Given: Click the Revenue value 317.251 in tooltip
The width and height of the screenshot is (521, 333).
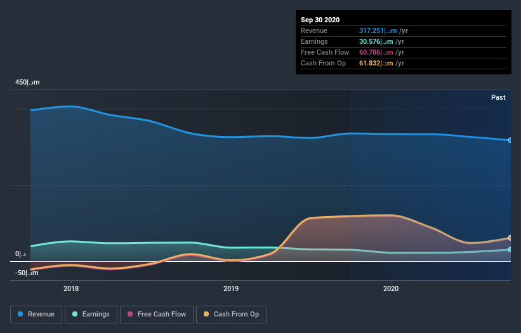Looking at the screenshot, I should (x=378, y=31).
